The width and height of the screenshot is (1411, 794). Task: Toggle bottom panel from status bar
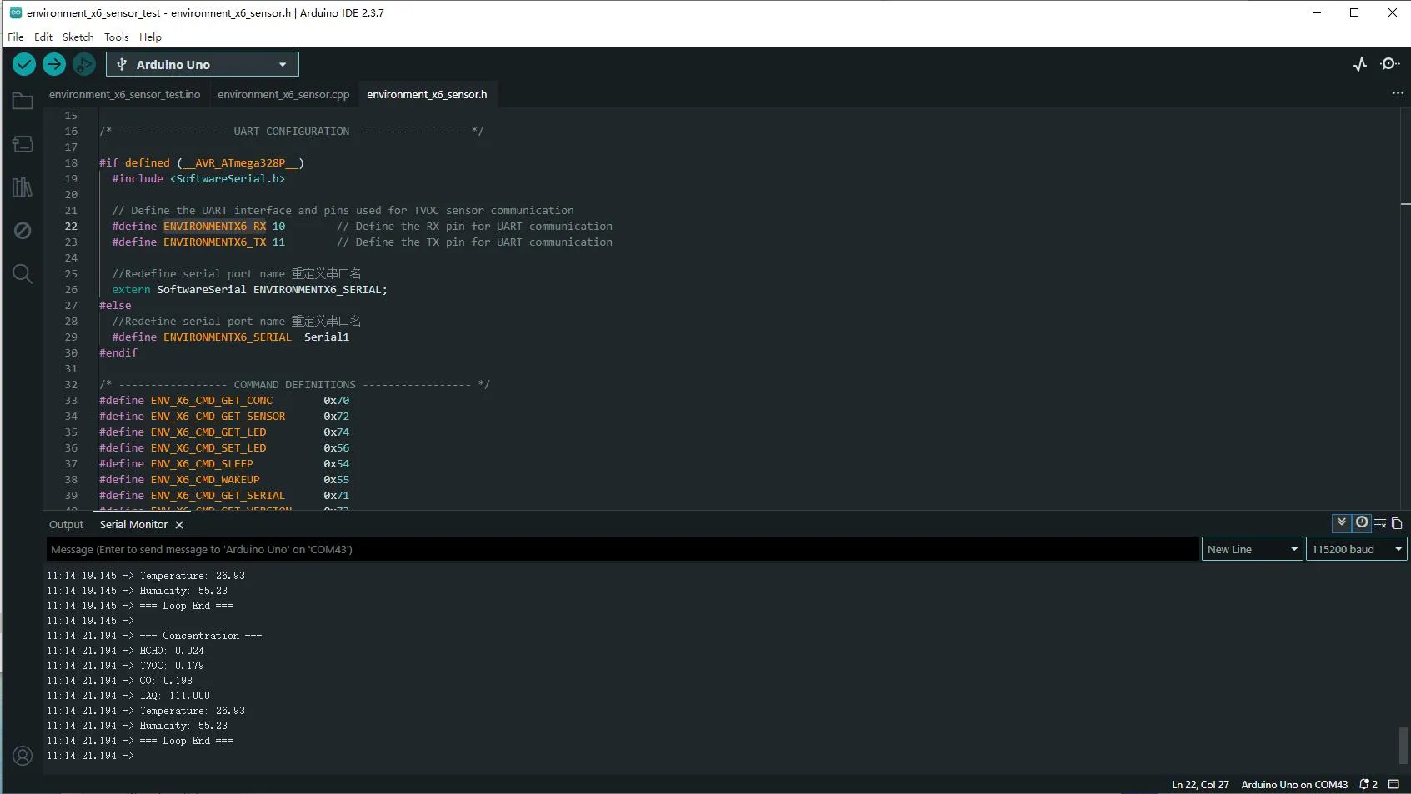[x=1393, y=784]
